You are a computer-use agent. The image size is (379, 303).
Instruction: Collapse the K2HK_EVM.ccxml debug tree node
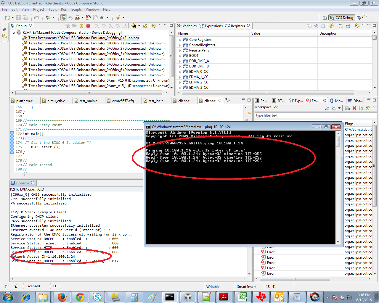[14, 33]
